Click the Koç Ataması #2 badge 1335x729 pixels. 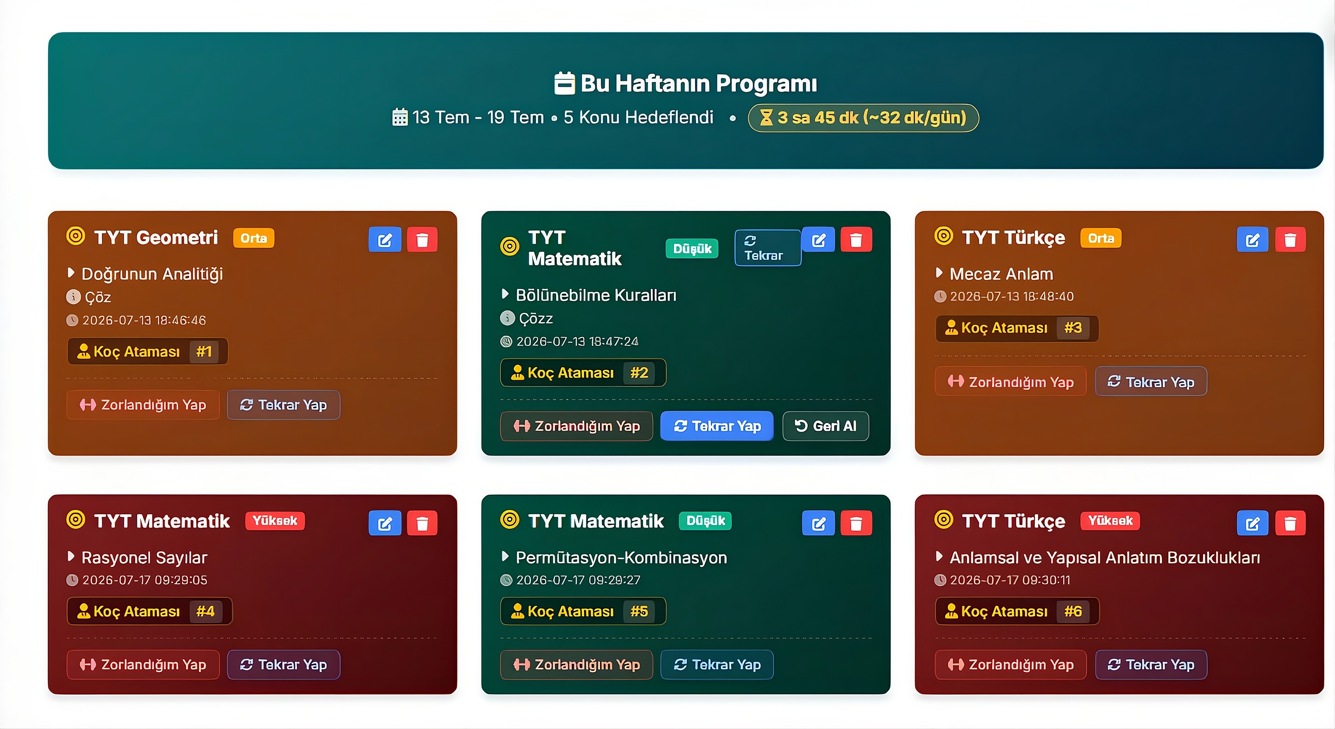pyautogui.click(x=583, y=372)
